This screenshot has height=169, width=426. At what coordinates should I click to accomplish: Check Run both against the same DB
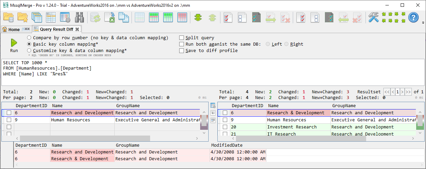coord(182,44)
